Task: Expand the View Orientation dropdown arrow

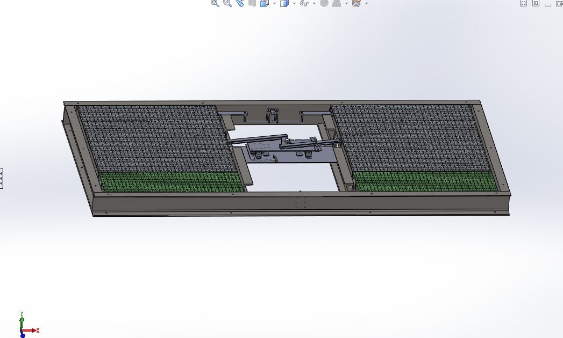Action: (x=275, y=4)
